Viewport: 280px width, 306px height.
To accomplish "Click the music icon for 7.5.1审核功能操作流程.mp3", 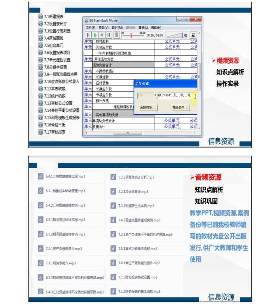I will point(113,249).
